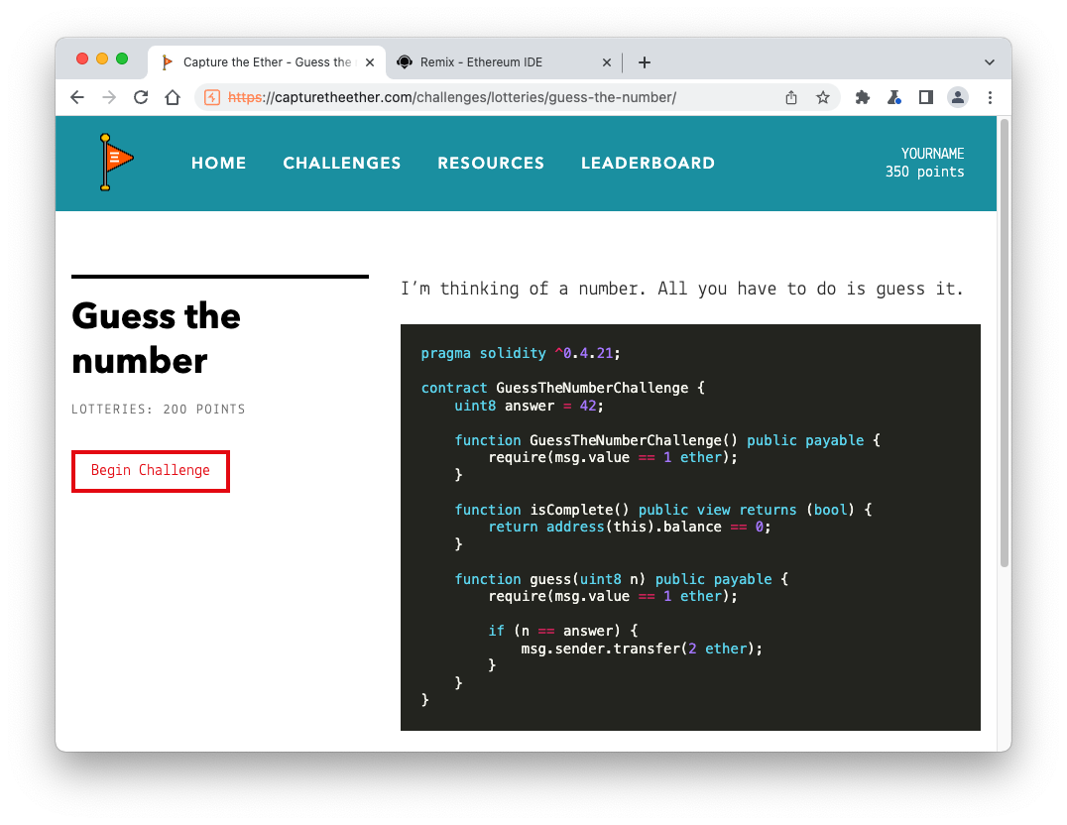Go back with the browser back arrow
Screen dimensions: 1067x825
(77, 97)
